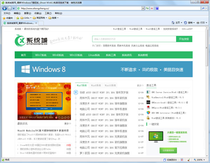Click the add-to-favorites star icon
This screenshot has width=210, height=163.
(x=18, y=18)
